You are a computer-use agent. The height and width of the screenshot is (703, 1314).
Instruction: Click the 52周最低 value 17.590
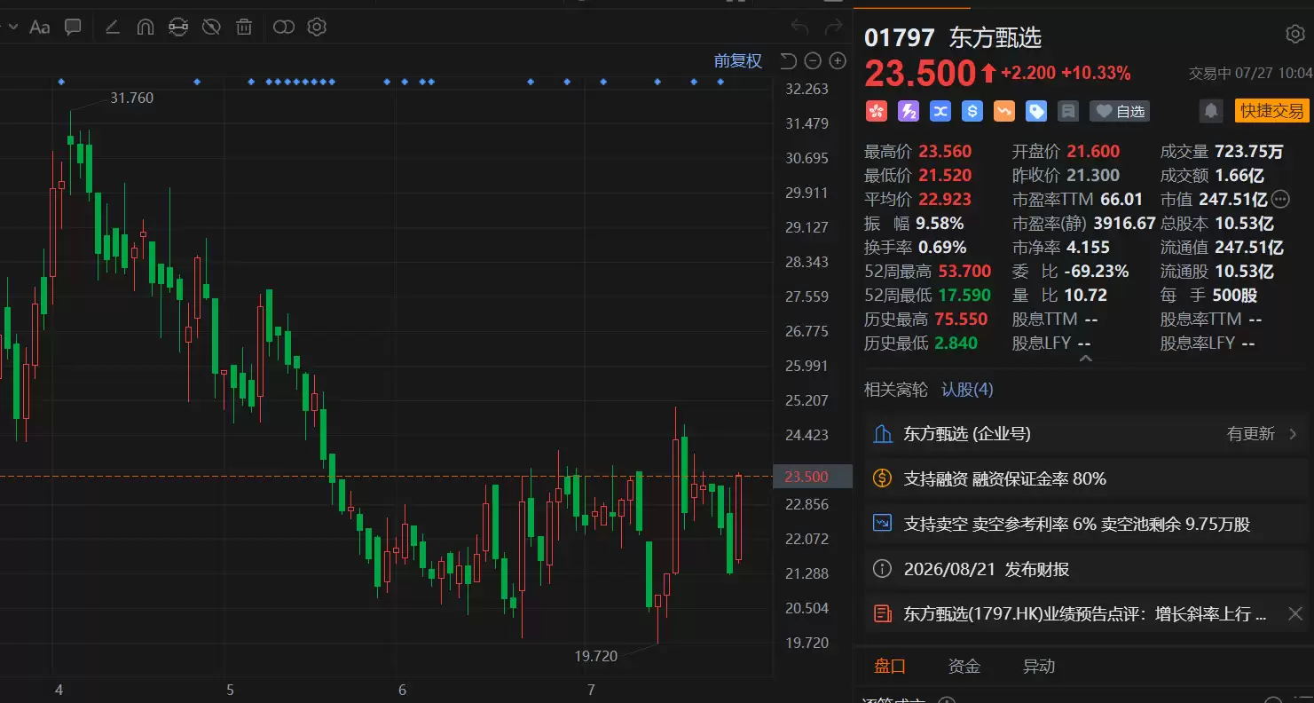pyautogui.click(x=964, y=296)
